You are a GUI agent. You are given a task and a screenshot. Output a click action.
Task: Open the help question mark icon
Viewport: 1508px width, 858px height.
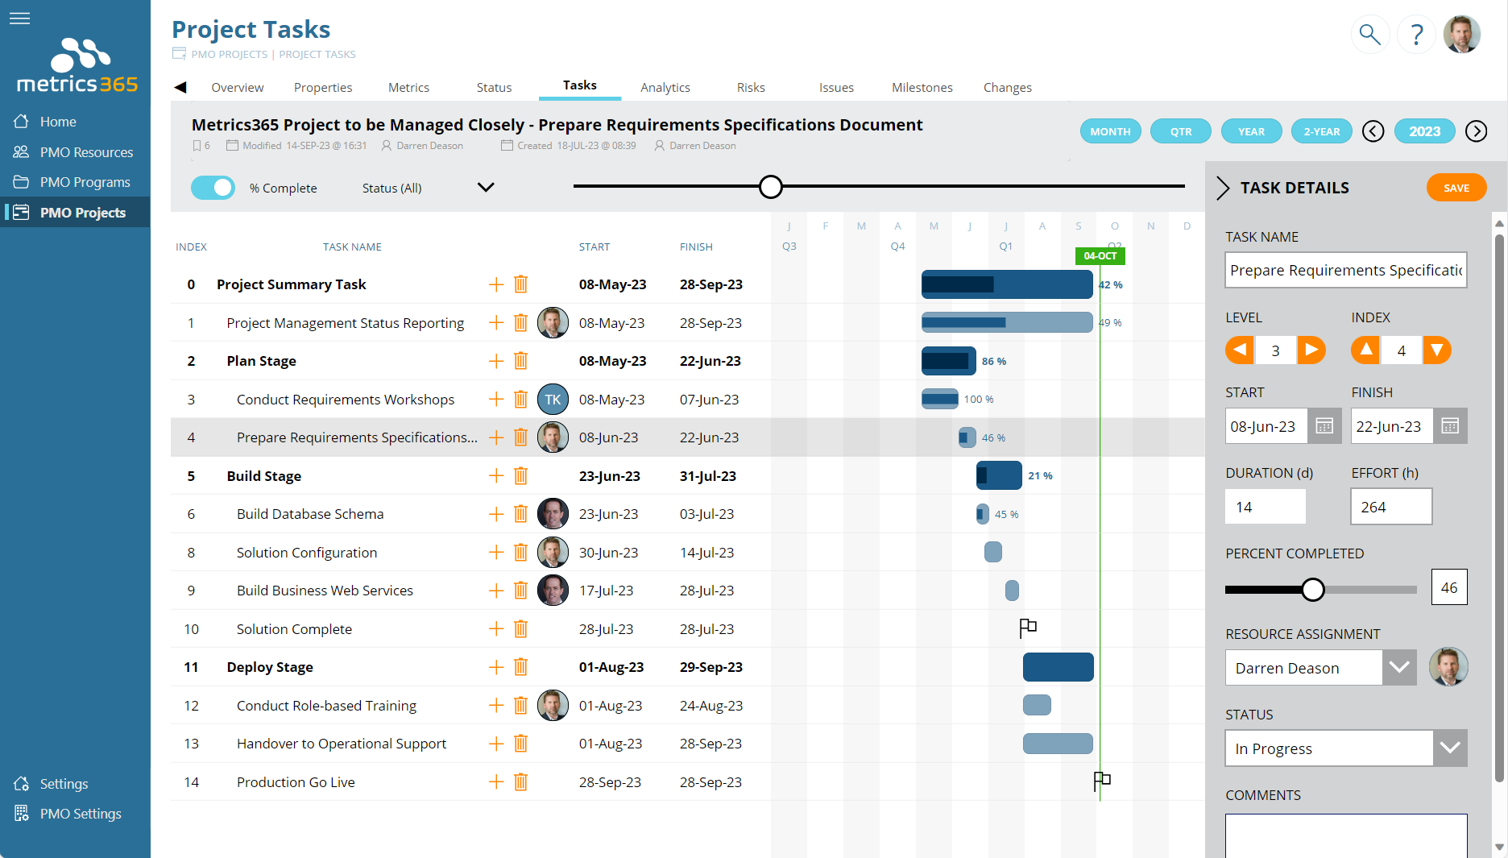[x=1417, y=35]
